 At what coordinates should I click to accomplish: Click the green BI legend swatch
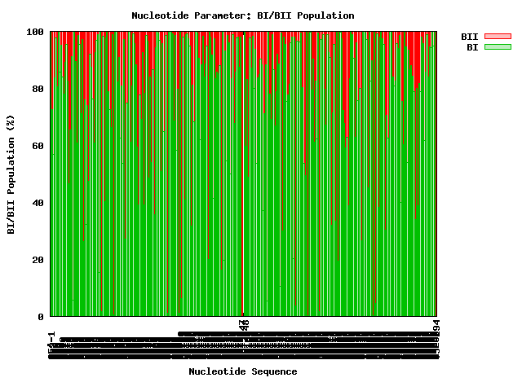[x=498, y=47]
